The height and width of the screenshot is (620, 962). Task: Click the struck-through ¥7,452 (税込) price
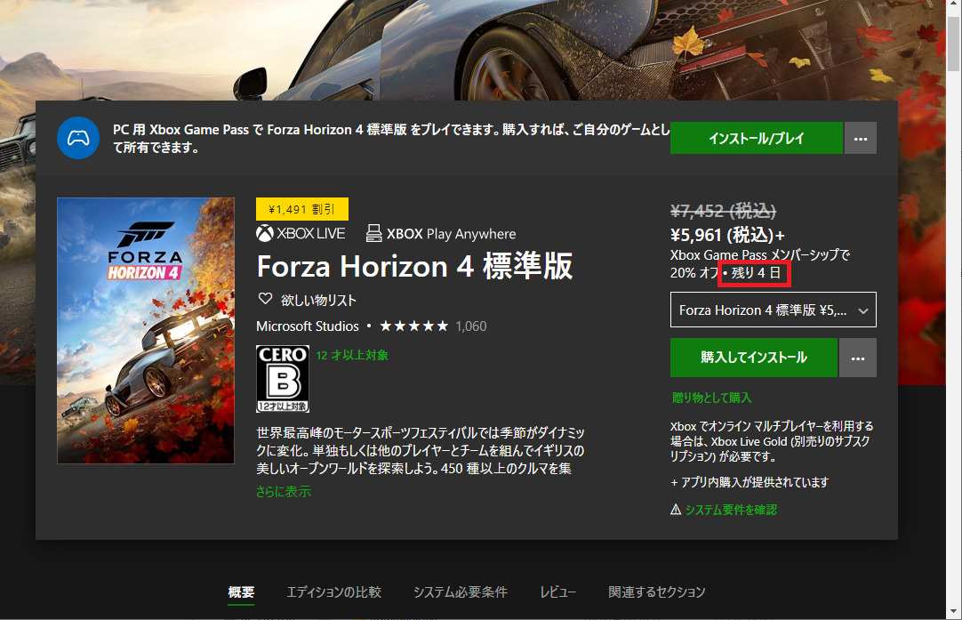(724, 211)
